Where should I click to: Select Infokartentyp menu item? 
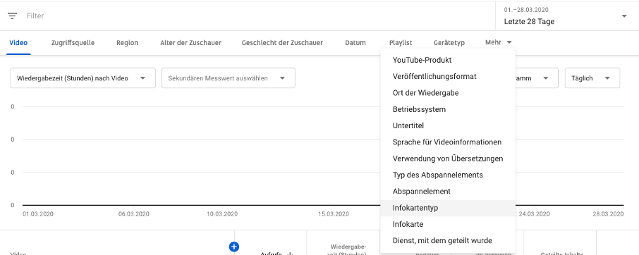(x=447, y=208)
